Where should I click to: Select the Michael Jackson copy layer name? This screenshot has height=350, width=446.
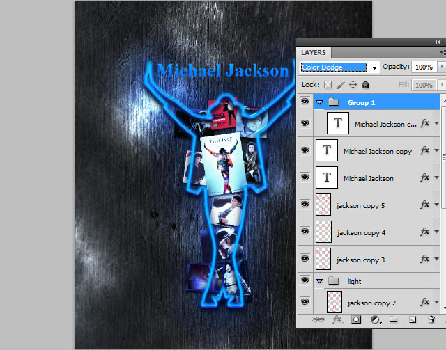click(378, 152)
